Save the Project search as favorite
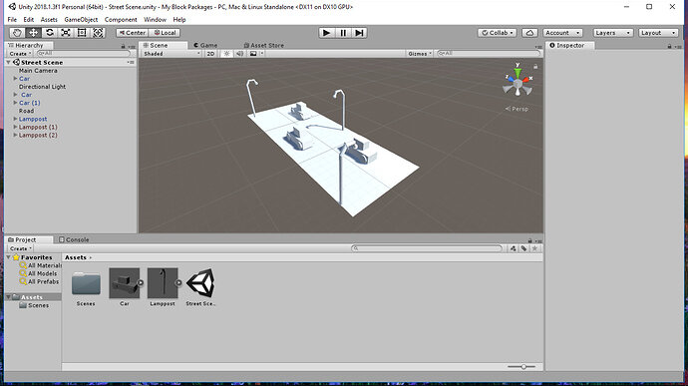The image size is (688, 386). (x=534, y=248)
